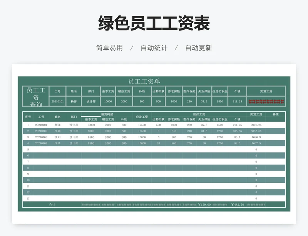Click 211.25 in the query section
308x236 pixels.
tap(237, 101)
